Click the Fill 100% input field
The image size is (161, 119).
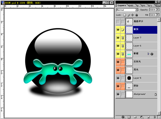pyautogui.click(x=153, y=15)
